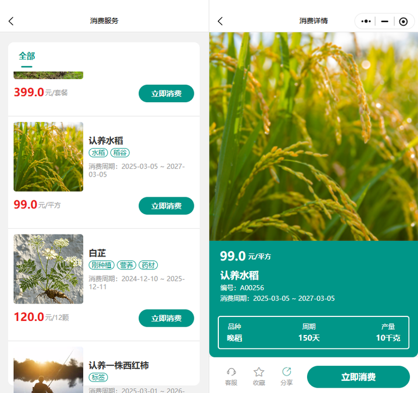Tap the 分享 share icon
This screenshot has height=393, width=418.
[x=286, y=376]
